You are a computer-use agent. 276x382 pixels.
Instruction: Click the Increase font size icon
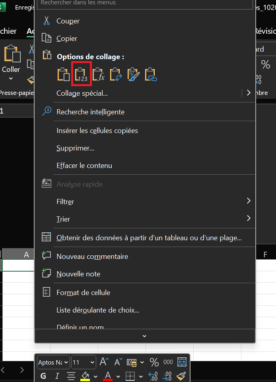click(x=104, y=362)
